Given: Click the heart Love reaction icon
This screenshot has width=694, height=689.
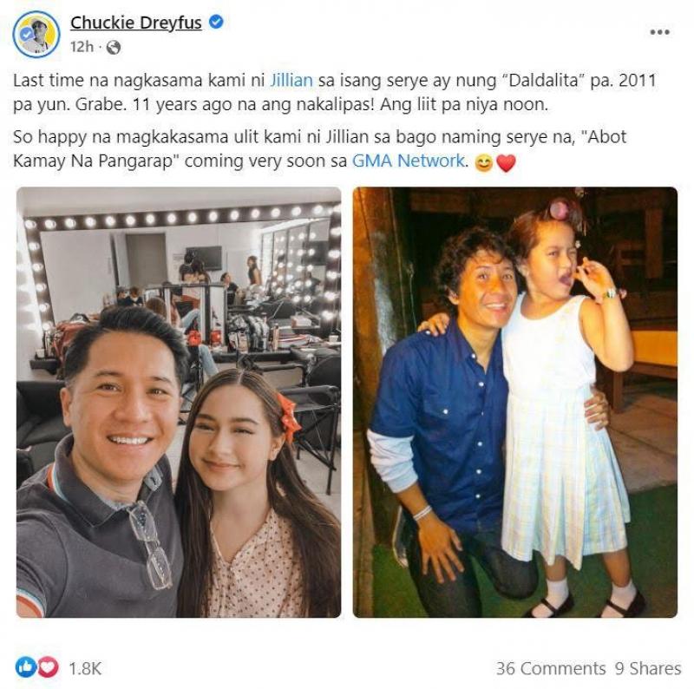Looking at the screenshot, I should coord(48,666).
